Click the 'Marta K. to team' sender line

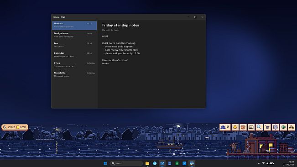pyautogui.click(x=110, y=30)
